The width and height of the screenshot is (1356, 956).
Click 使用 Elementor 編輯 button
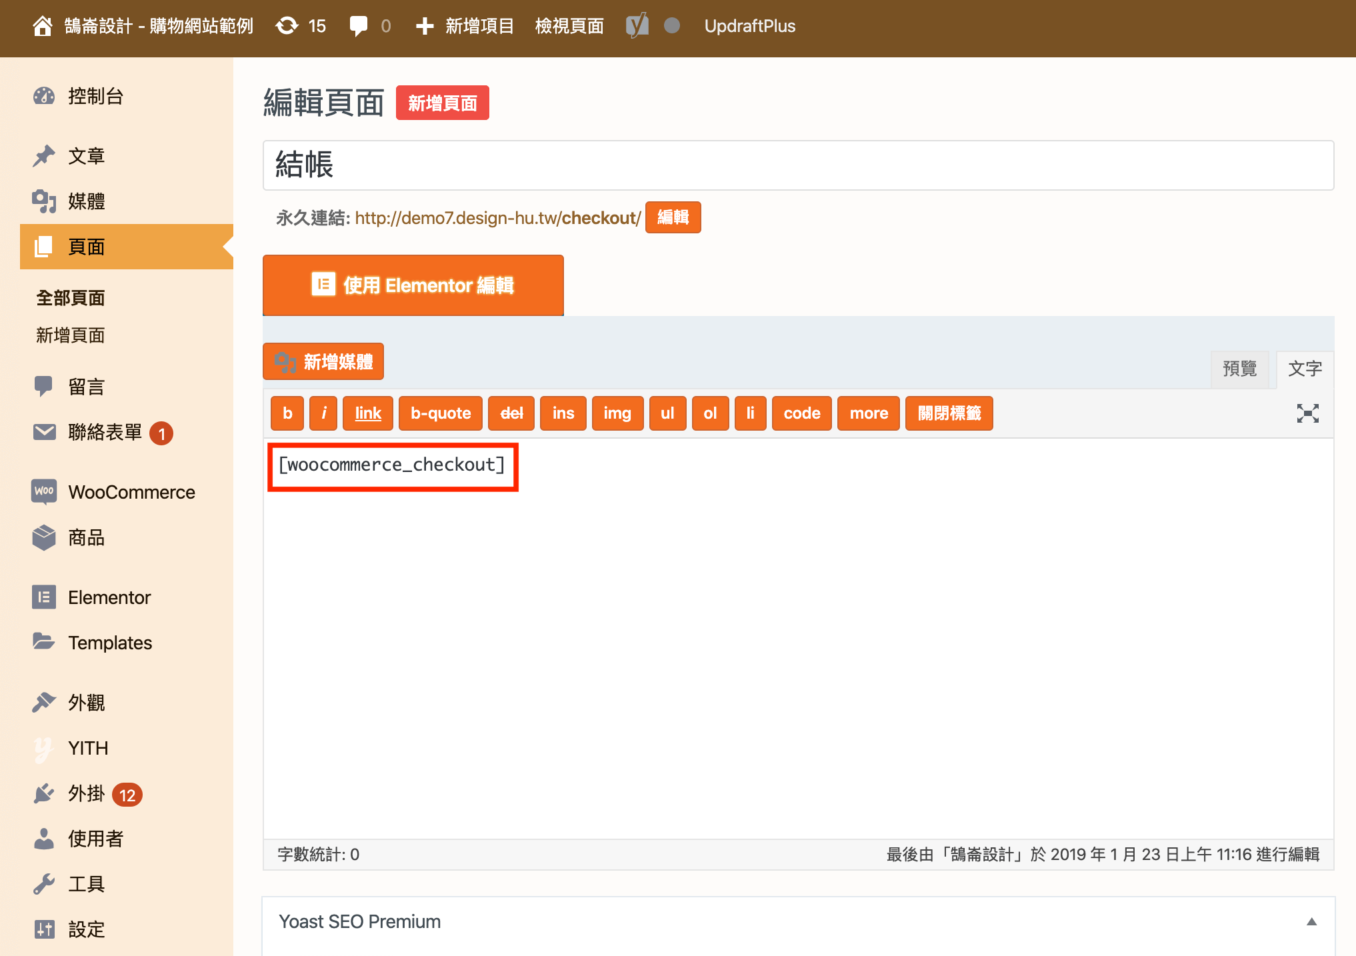(x=413, y=287)
